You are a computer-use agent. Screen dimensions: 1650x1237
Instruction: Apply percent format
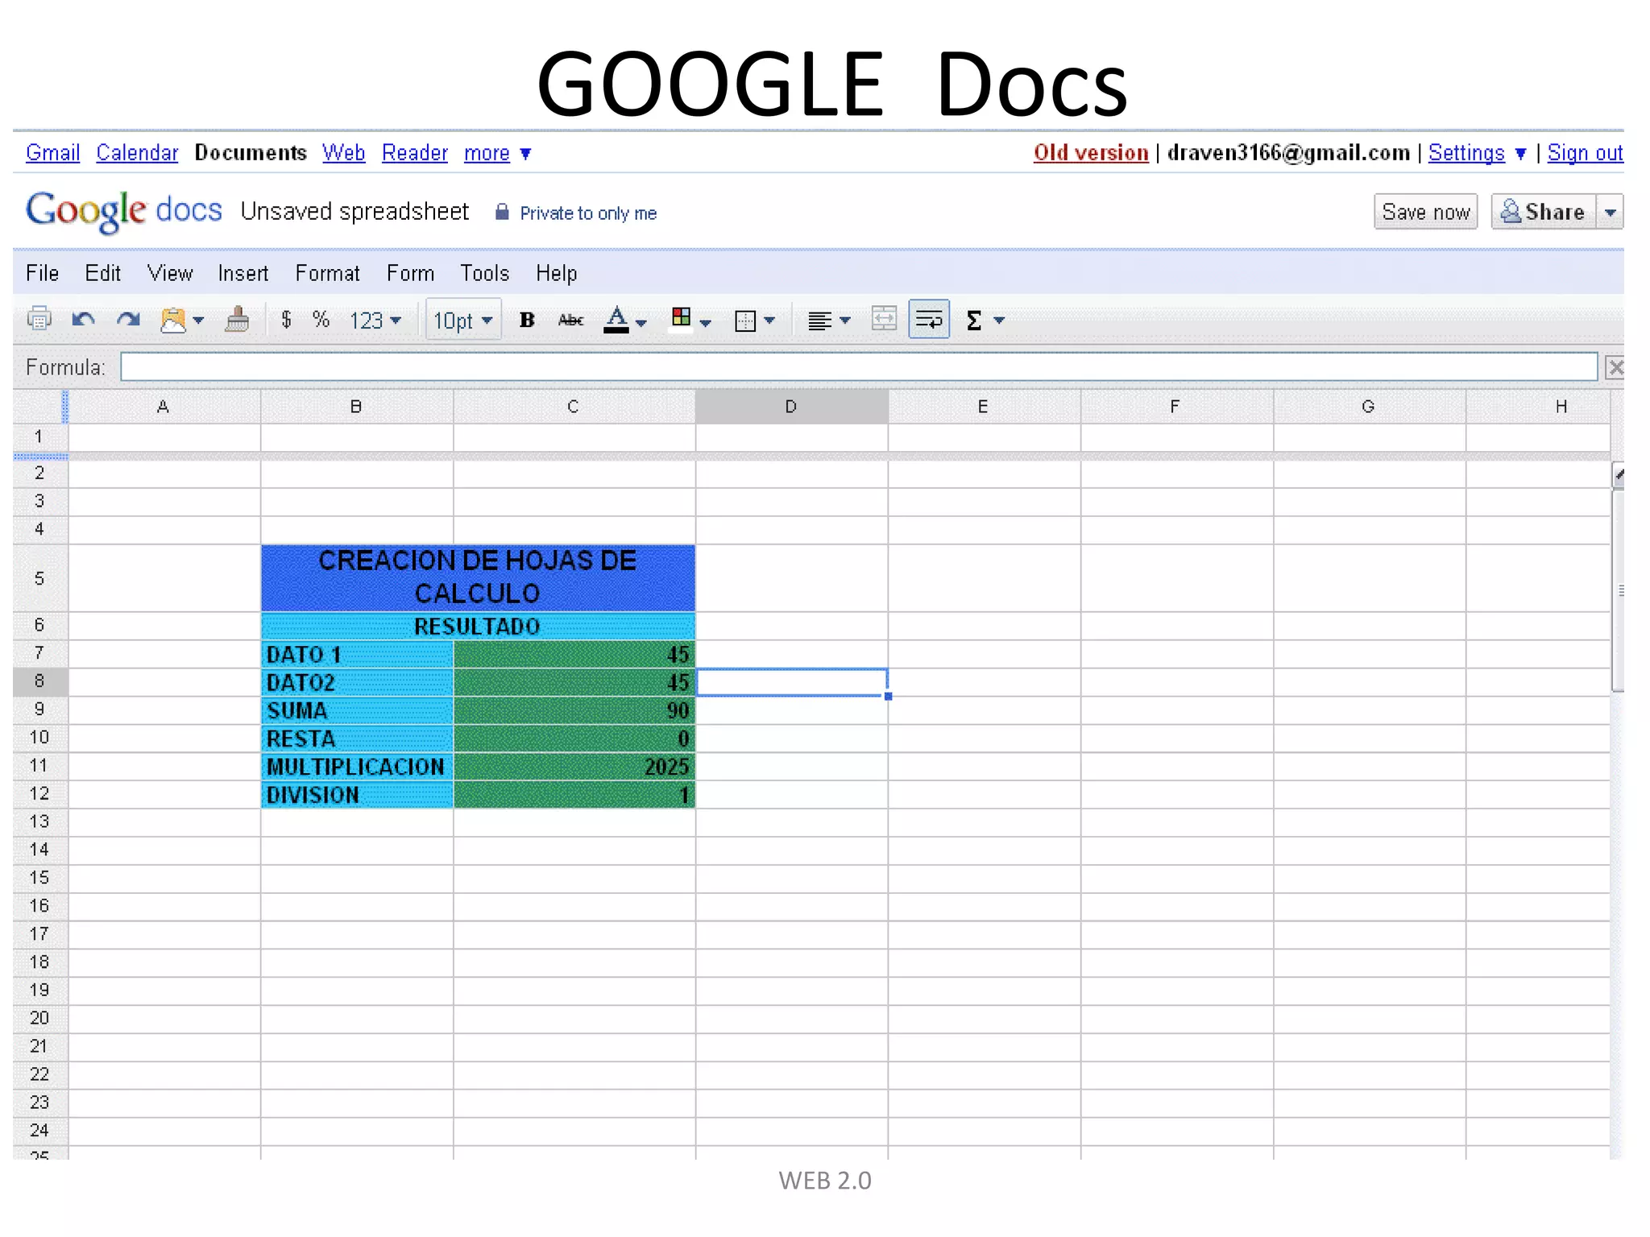[321, 320]
